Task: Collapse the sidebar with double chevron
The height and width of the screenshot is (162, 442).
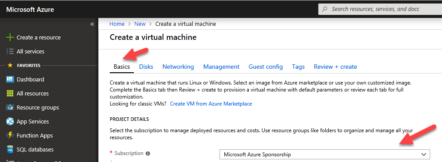Action: (x=92, y=24)
